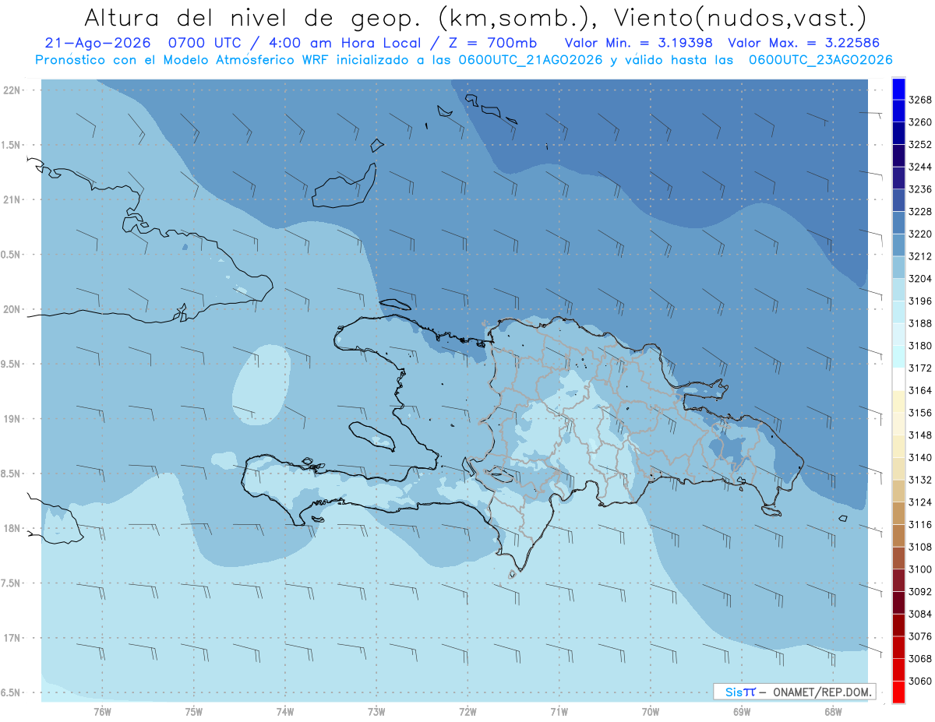Click the 18N latitude label

click(x=12, y=529)
